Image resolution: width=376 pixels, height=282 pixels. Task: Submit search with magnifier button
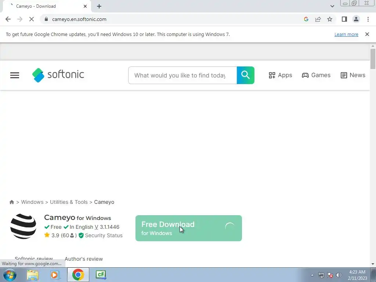(246, 75)
